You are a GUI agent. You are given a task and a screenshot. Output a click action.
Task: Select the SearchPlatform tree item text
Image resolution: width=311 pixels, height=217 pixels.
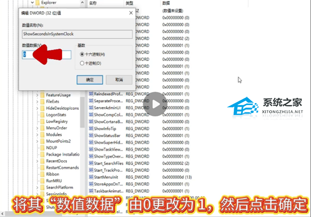(x=60, y=187)
